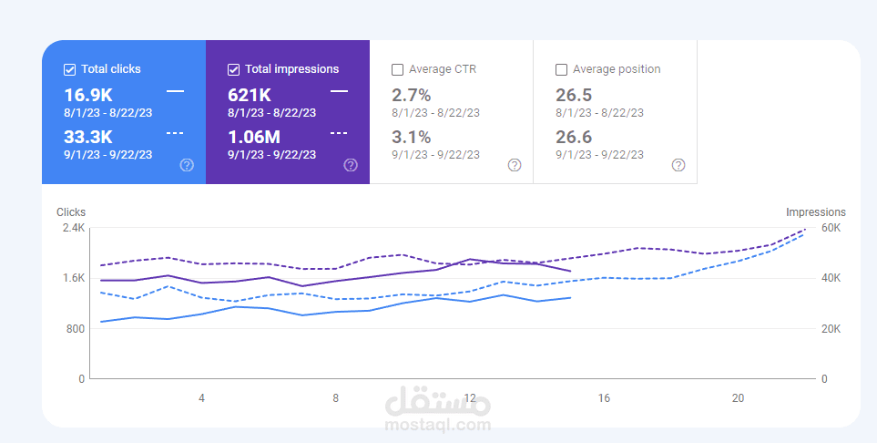Click the Clicks axis title
877x443 pixels.
[x=71, y=212]
